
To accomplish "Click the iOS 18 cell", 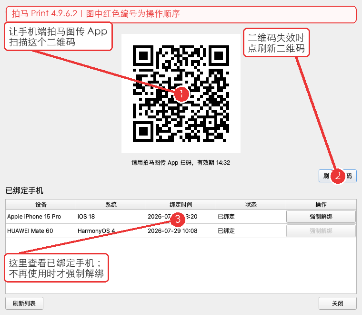I will tap(111, 217).
